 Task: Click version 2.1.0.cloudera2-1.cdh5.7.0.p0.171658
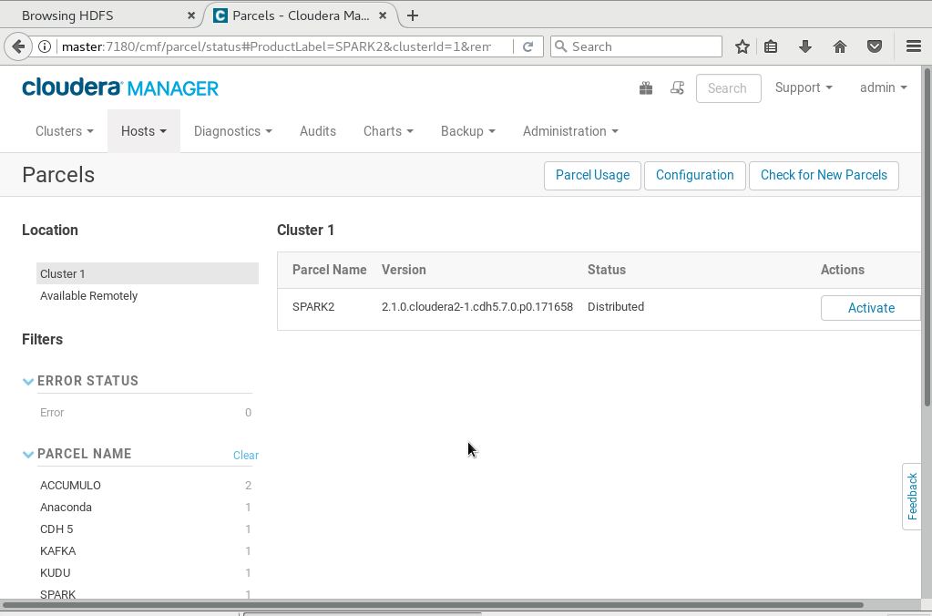pyautogui.click(x=477, y=307)
